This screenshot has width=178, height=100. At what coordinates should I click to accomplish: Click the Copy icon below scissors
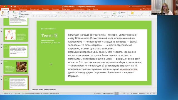8,14
